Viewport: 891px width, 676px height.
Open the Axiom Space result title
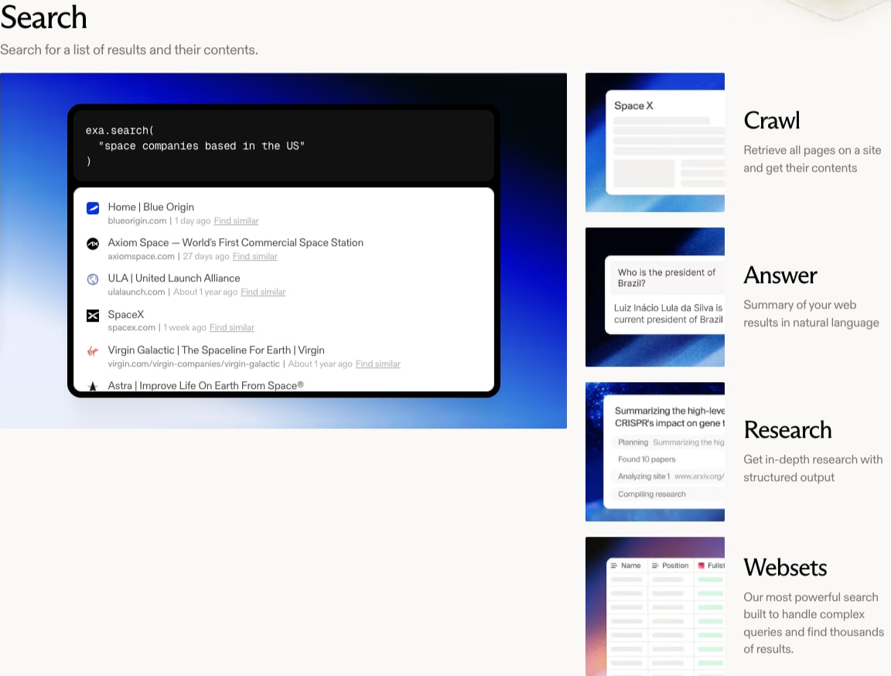point(235,243)
